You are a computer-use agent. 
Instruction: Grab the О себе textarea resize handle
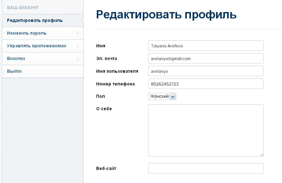pyautogui.click(x=262, y=155)
